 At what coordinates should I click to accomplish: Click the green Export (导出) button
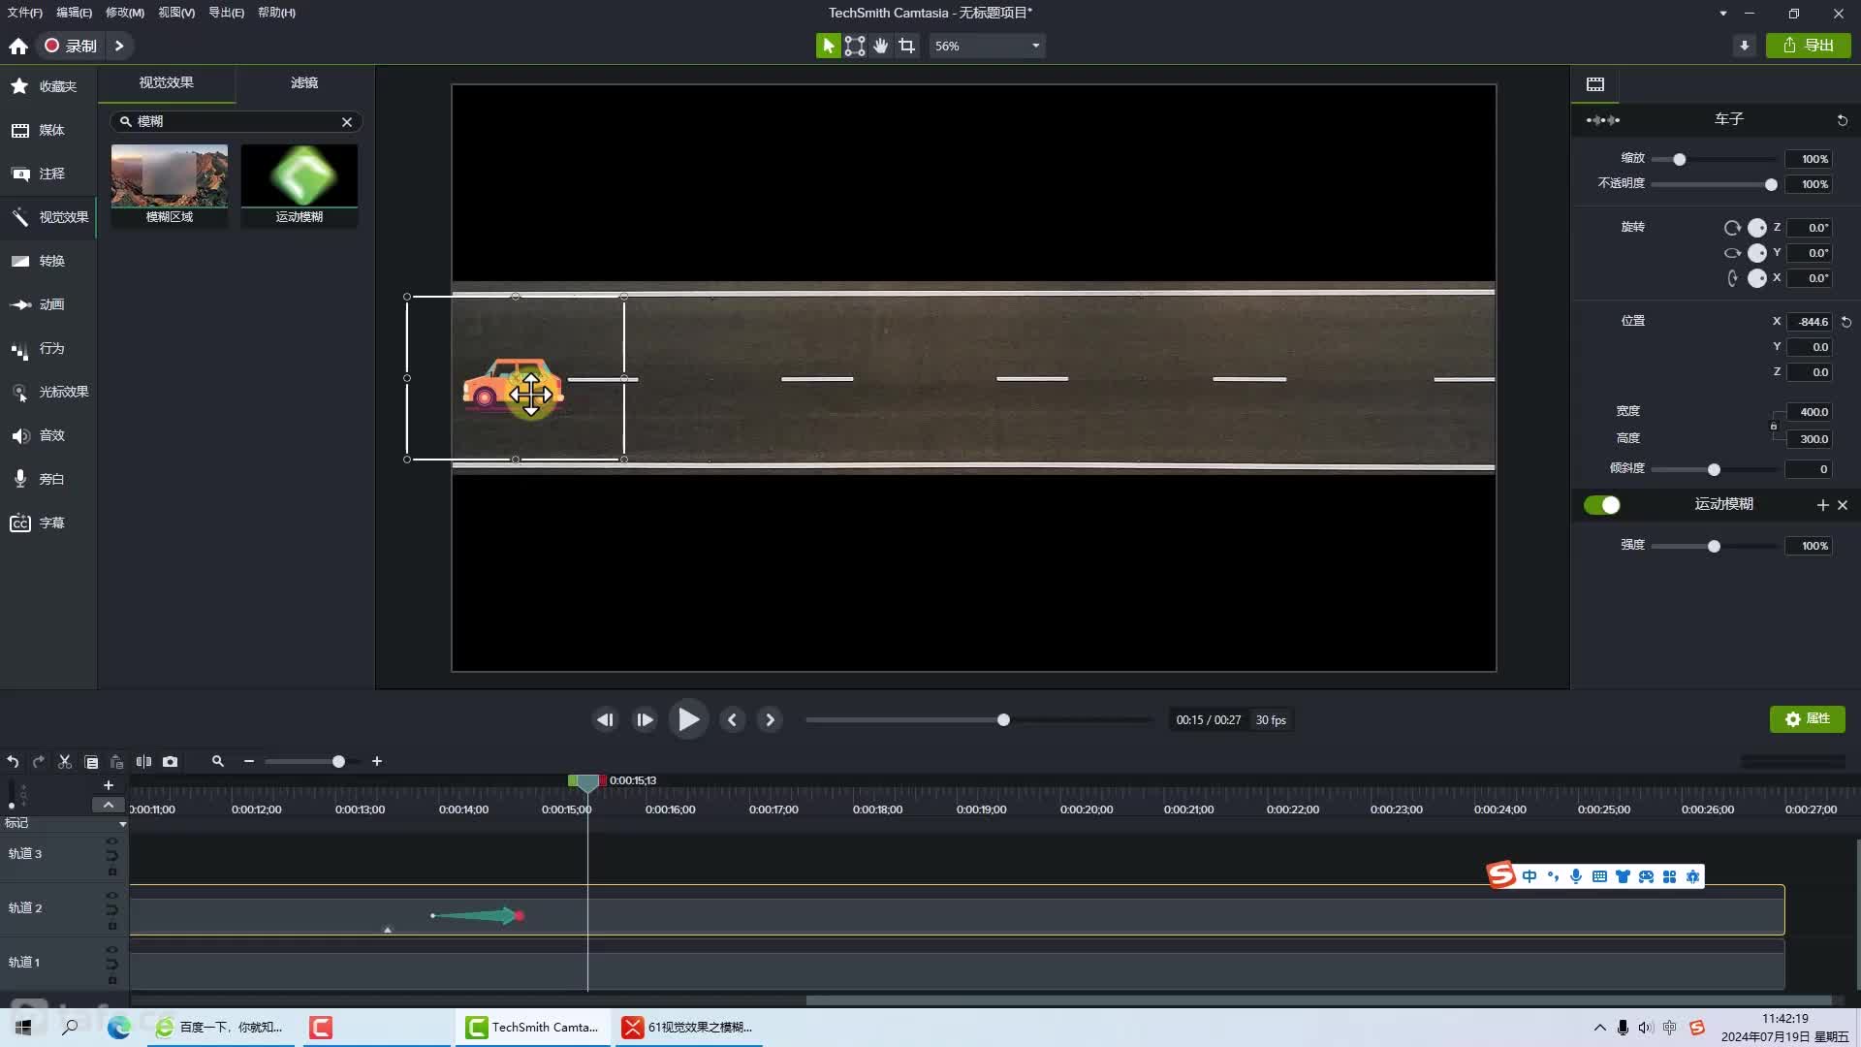[1808, 46]
